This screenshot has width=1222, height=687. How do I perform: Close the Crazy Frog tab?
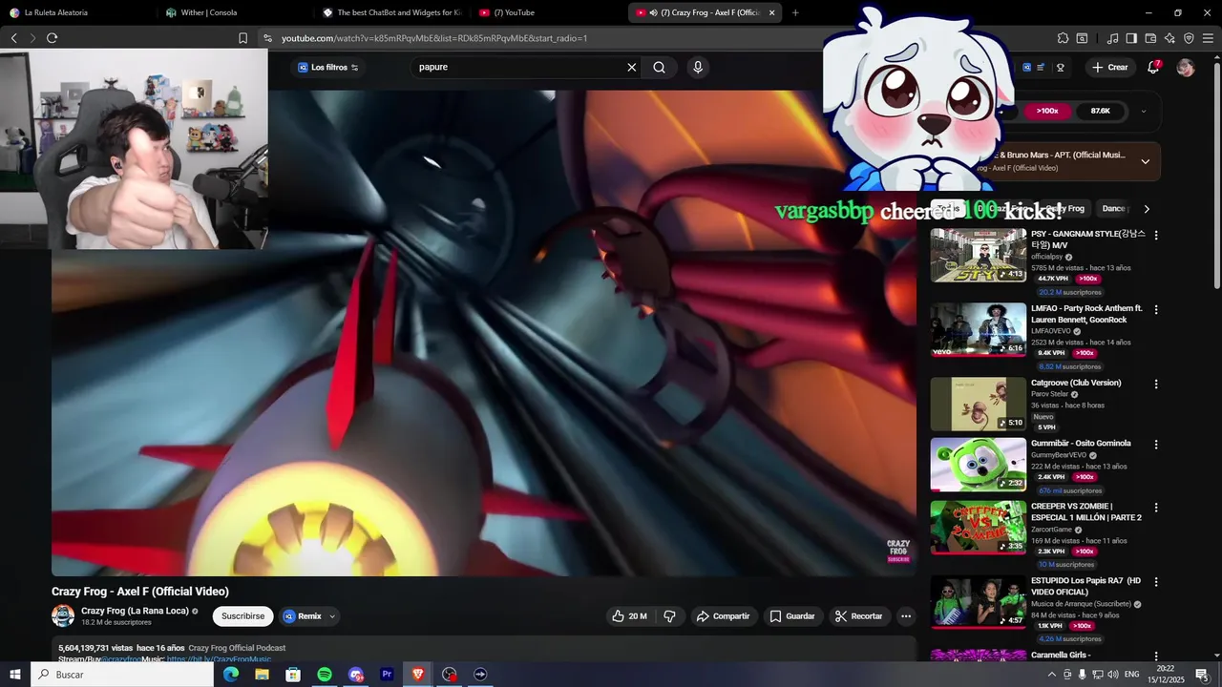click(x=771, y=12)
